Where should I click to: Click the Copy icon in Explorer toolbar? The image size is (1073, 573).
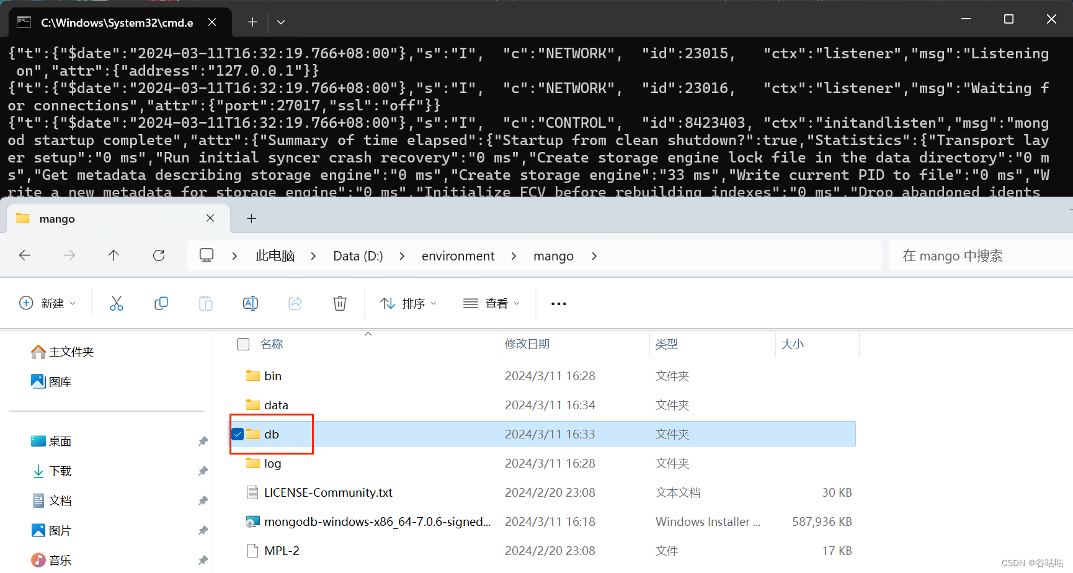[161, 303]
